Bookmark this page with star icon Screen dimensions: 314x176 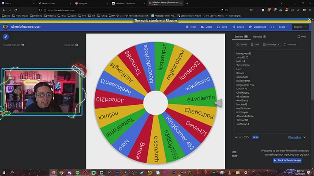pos(227,10)
